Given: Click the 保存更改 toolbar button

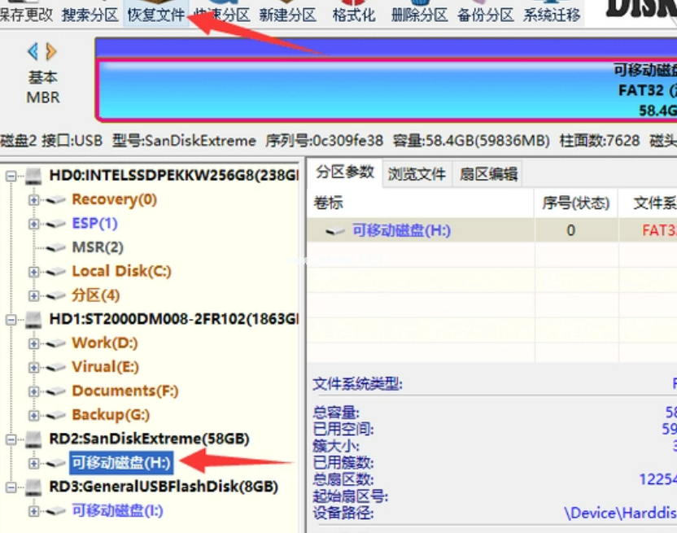Looking at the screenshot, I should click(x=27, y=14).
